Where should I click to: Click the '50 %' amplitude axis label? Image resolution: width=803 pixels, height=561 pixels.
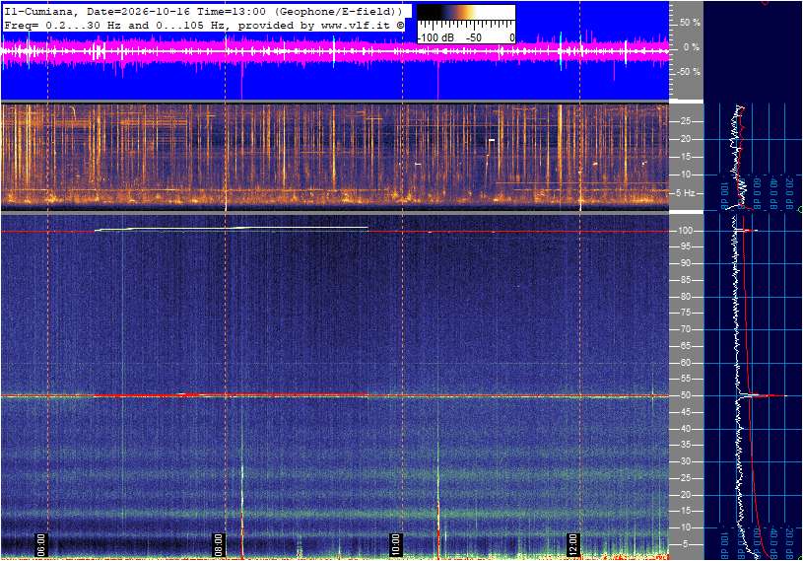tap(690, 23)
